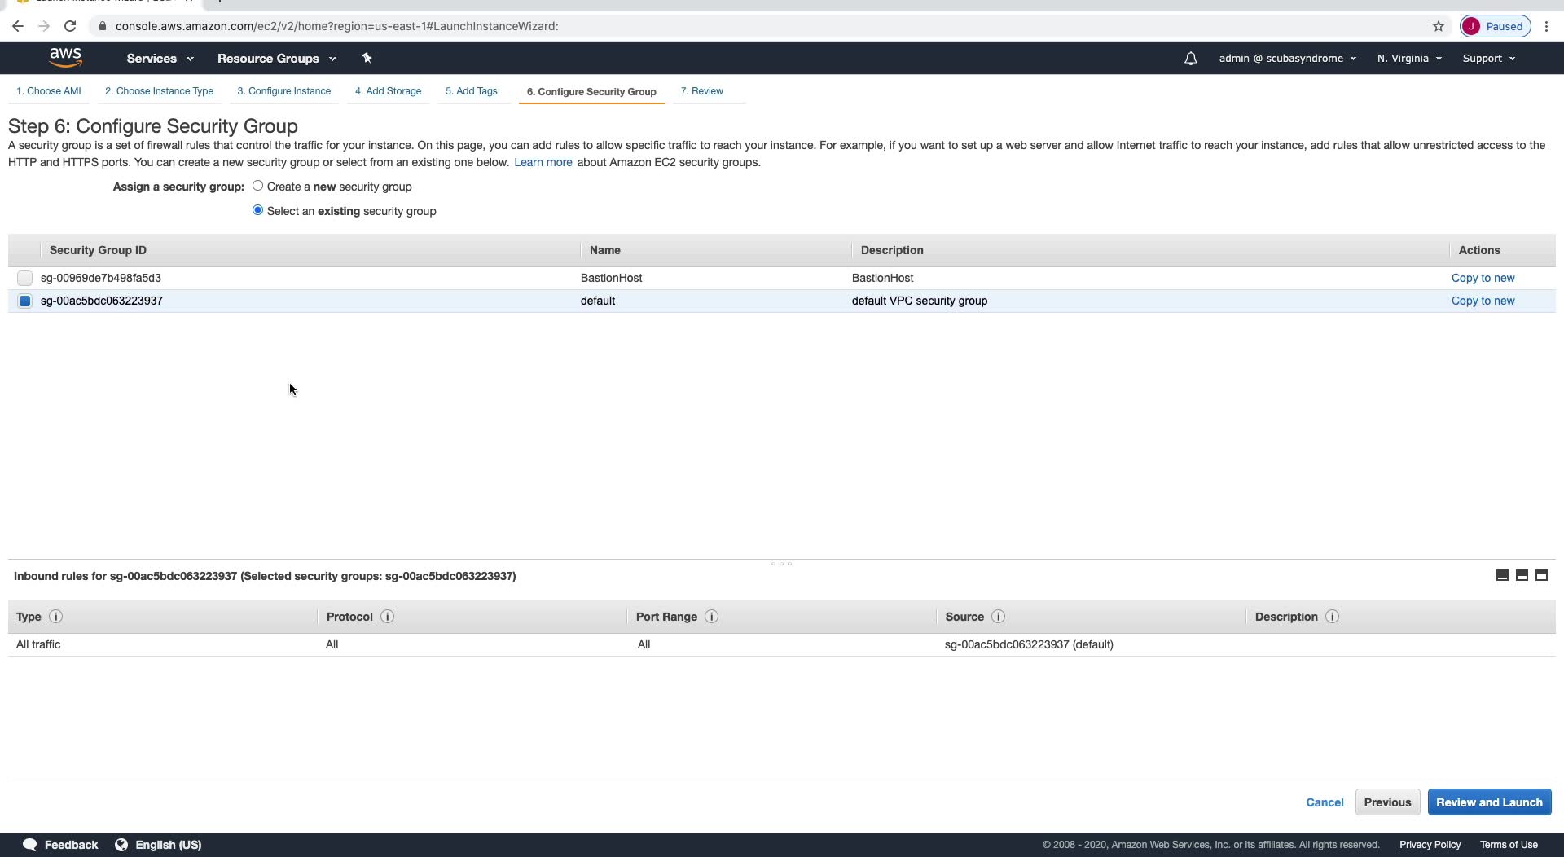Click the panel resize handle dots

point(781,563)
